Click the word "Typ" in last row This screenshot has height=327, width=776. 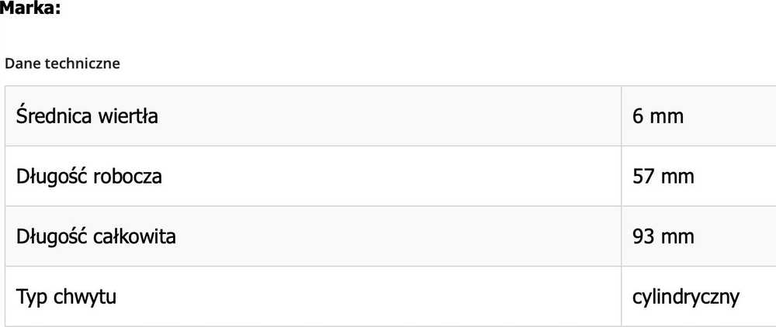31,298
